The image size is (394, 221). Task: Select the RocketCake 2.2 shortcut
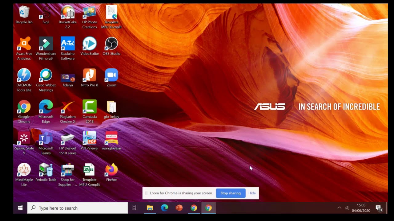pyautogui.click(x=68, y=17)
